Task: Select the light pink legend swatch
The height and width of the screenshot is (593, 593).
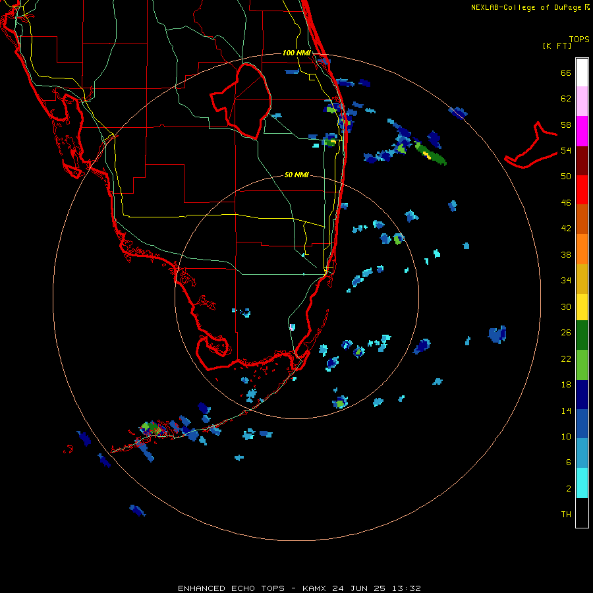Action: pyautogui.click(x=582, y=101)
